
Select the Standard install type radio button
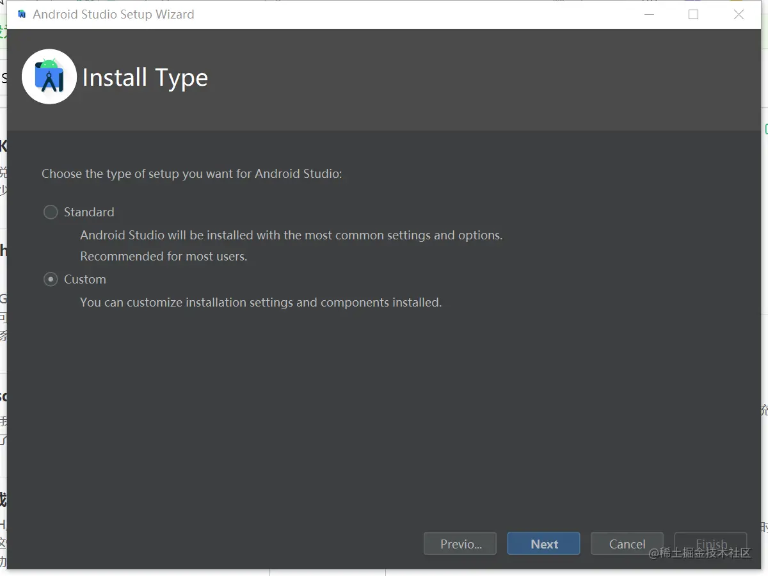(51, 212)
